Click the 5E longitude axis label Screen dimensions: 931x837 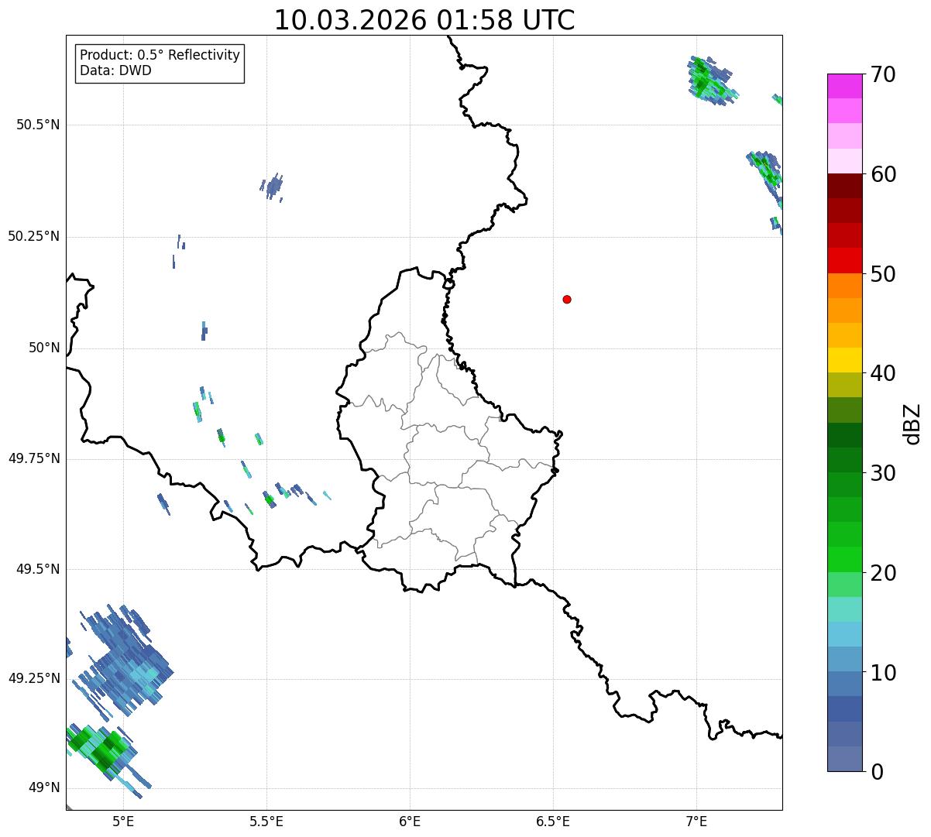pyautogui.click(x=123, y=821)
